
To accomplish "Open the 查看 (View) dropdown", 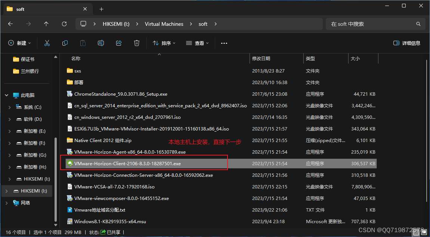I will [198, 43].
